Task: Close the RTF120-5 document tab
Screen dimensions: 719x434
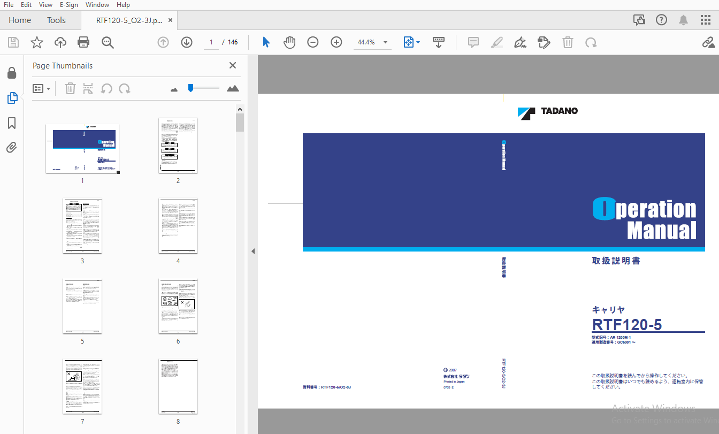Action: (170, 20)
